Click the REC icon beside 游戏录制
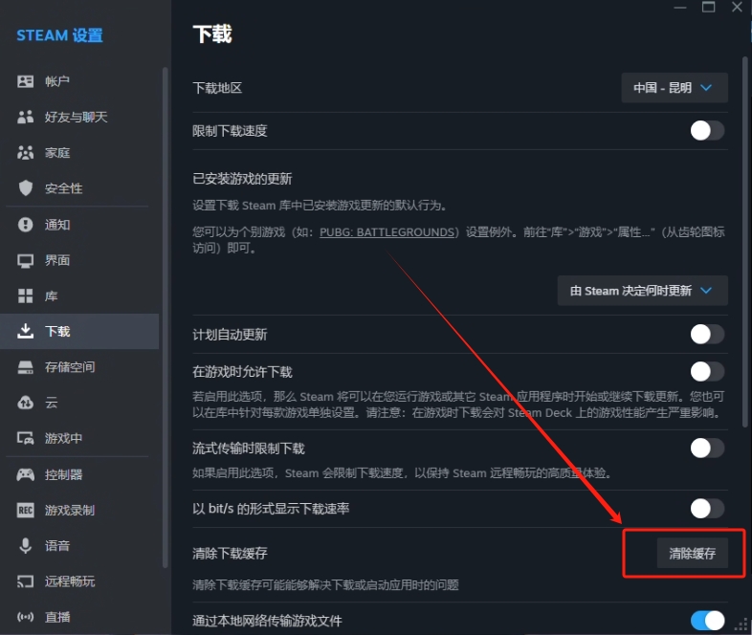Image resolution: width=752 pixels, height=635 pixels. pyautogui.click(x=26, y=510)
